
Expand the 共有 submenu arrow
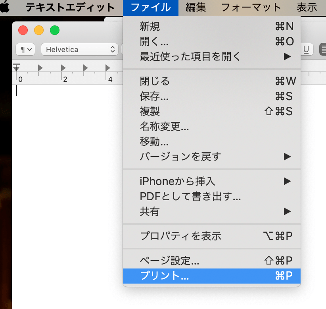point(287,212)
